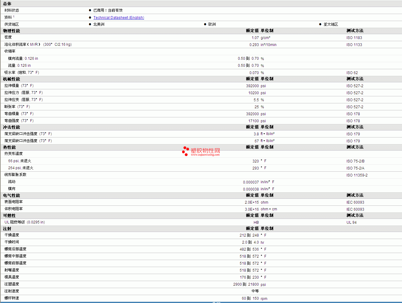Click the in³/10min unit cell
The height and width of the screenshot is (303, 402).
[269, 45]
